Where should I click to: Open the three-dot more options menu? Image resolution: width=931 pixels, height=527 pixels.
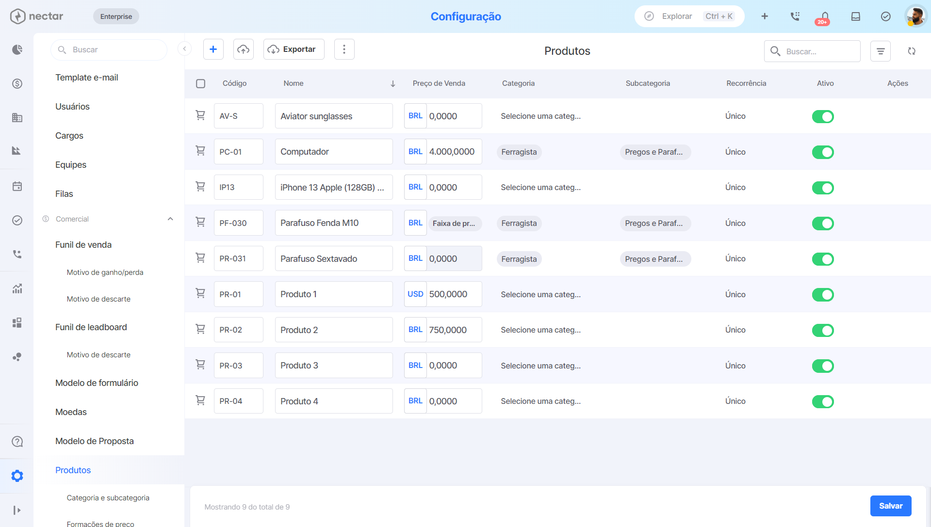pyautogui.click(x=344, y=49)
